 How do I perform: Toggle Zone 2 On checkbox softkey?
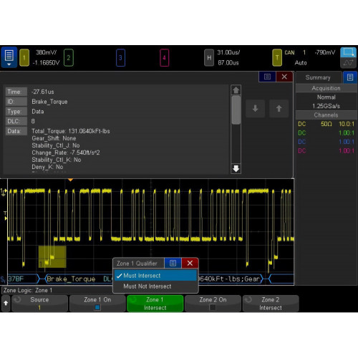click(213, 303)
